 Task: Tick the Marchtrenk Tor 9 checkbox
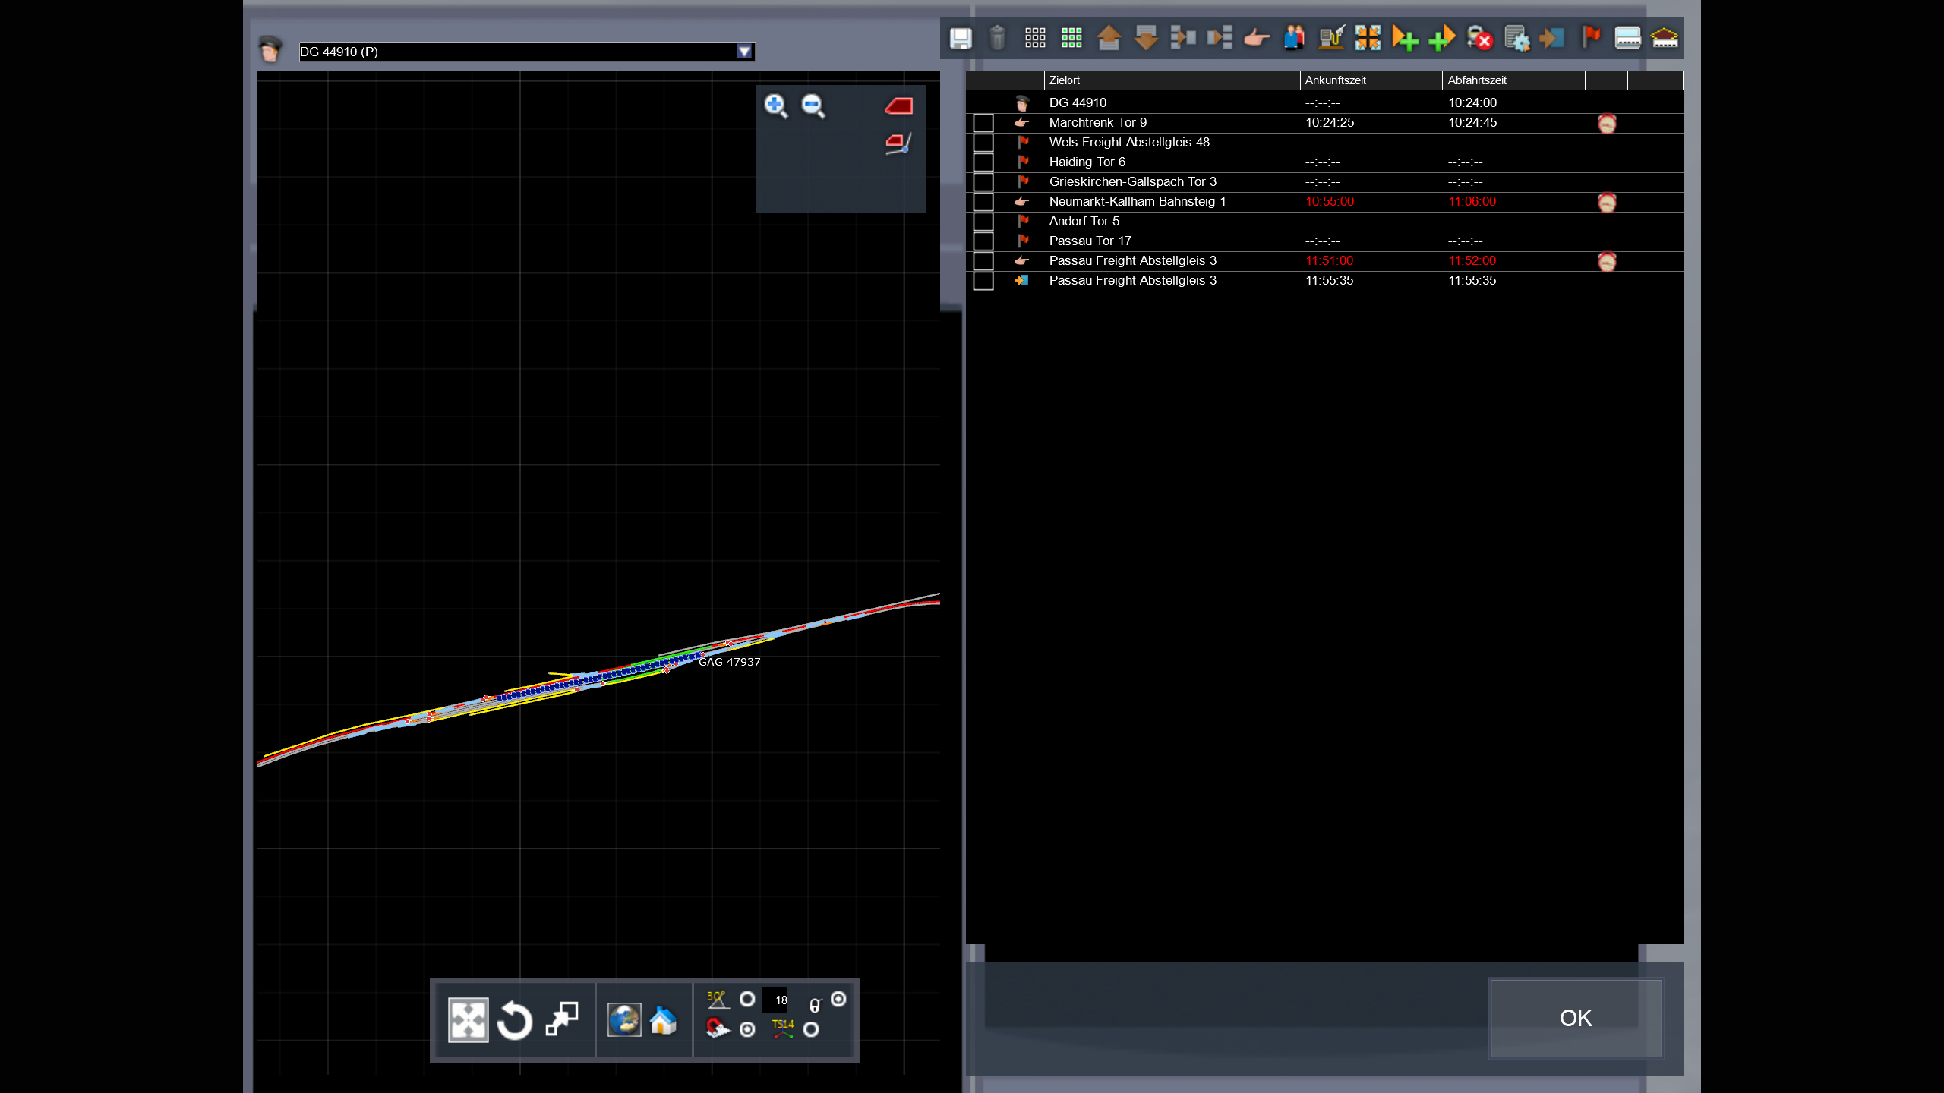tap(983, 123)
